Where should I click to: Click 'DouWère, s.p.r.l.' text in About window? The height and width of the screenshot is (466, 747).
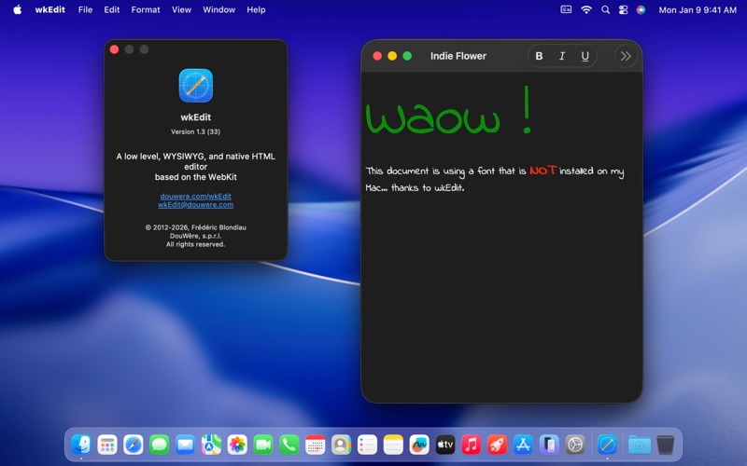[196, 236]
